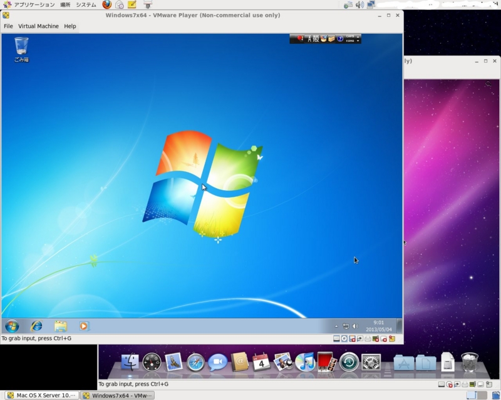Click the red IME status icon on language bar
Image resolution: width=501 pixels, height=400 pixels.
point(300,39)
